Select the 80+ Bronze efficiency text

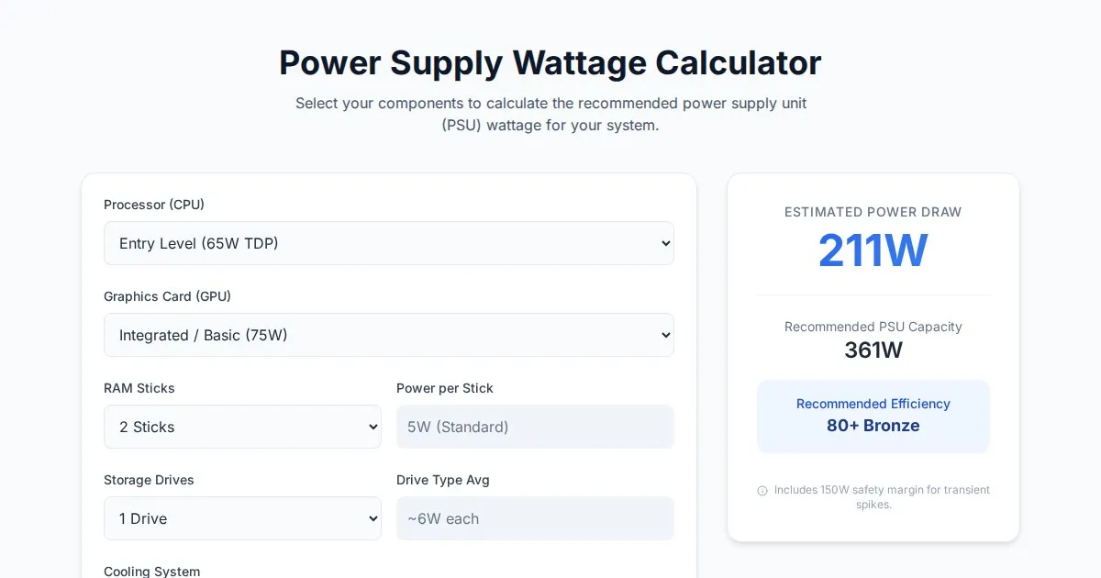click(873, 426)
